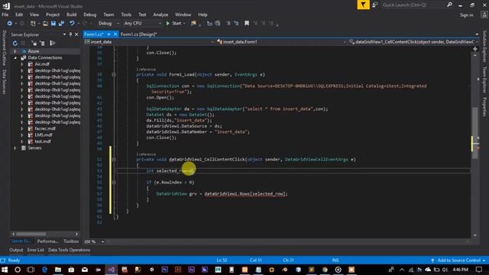Screen dimensions: 489x275
Task: Open the File menu
Action: [5, 15]
